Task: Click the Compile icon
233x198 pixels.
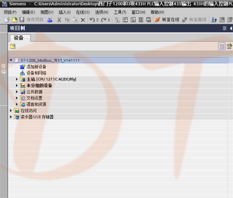Action: (x=117, y=20)
